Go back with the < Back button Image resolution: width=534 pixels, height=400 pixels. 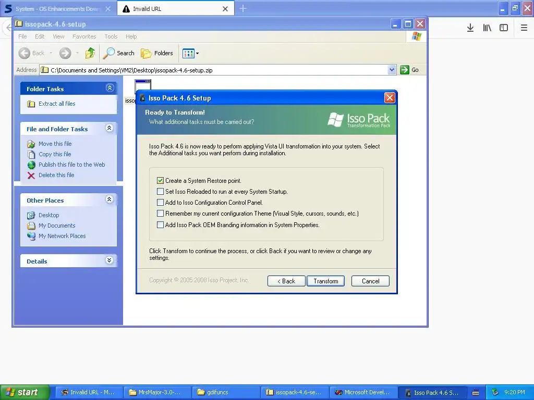click(286, 281)
